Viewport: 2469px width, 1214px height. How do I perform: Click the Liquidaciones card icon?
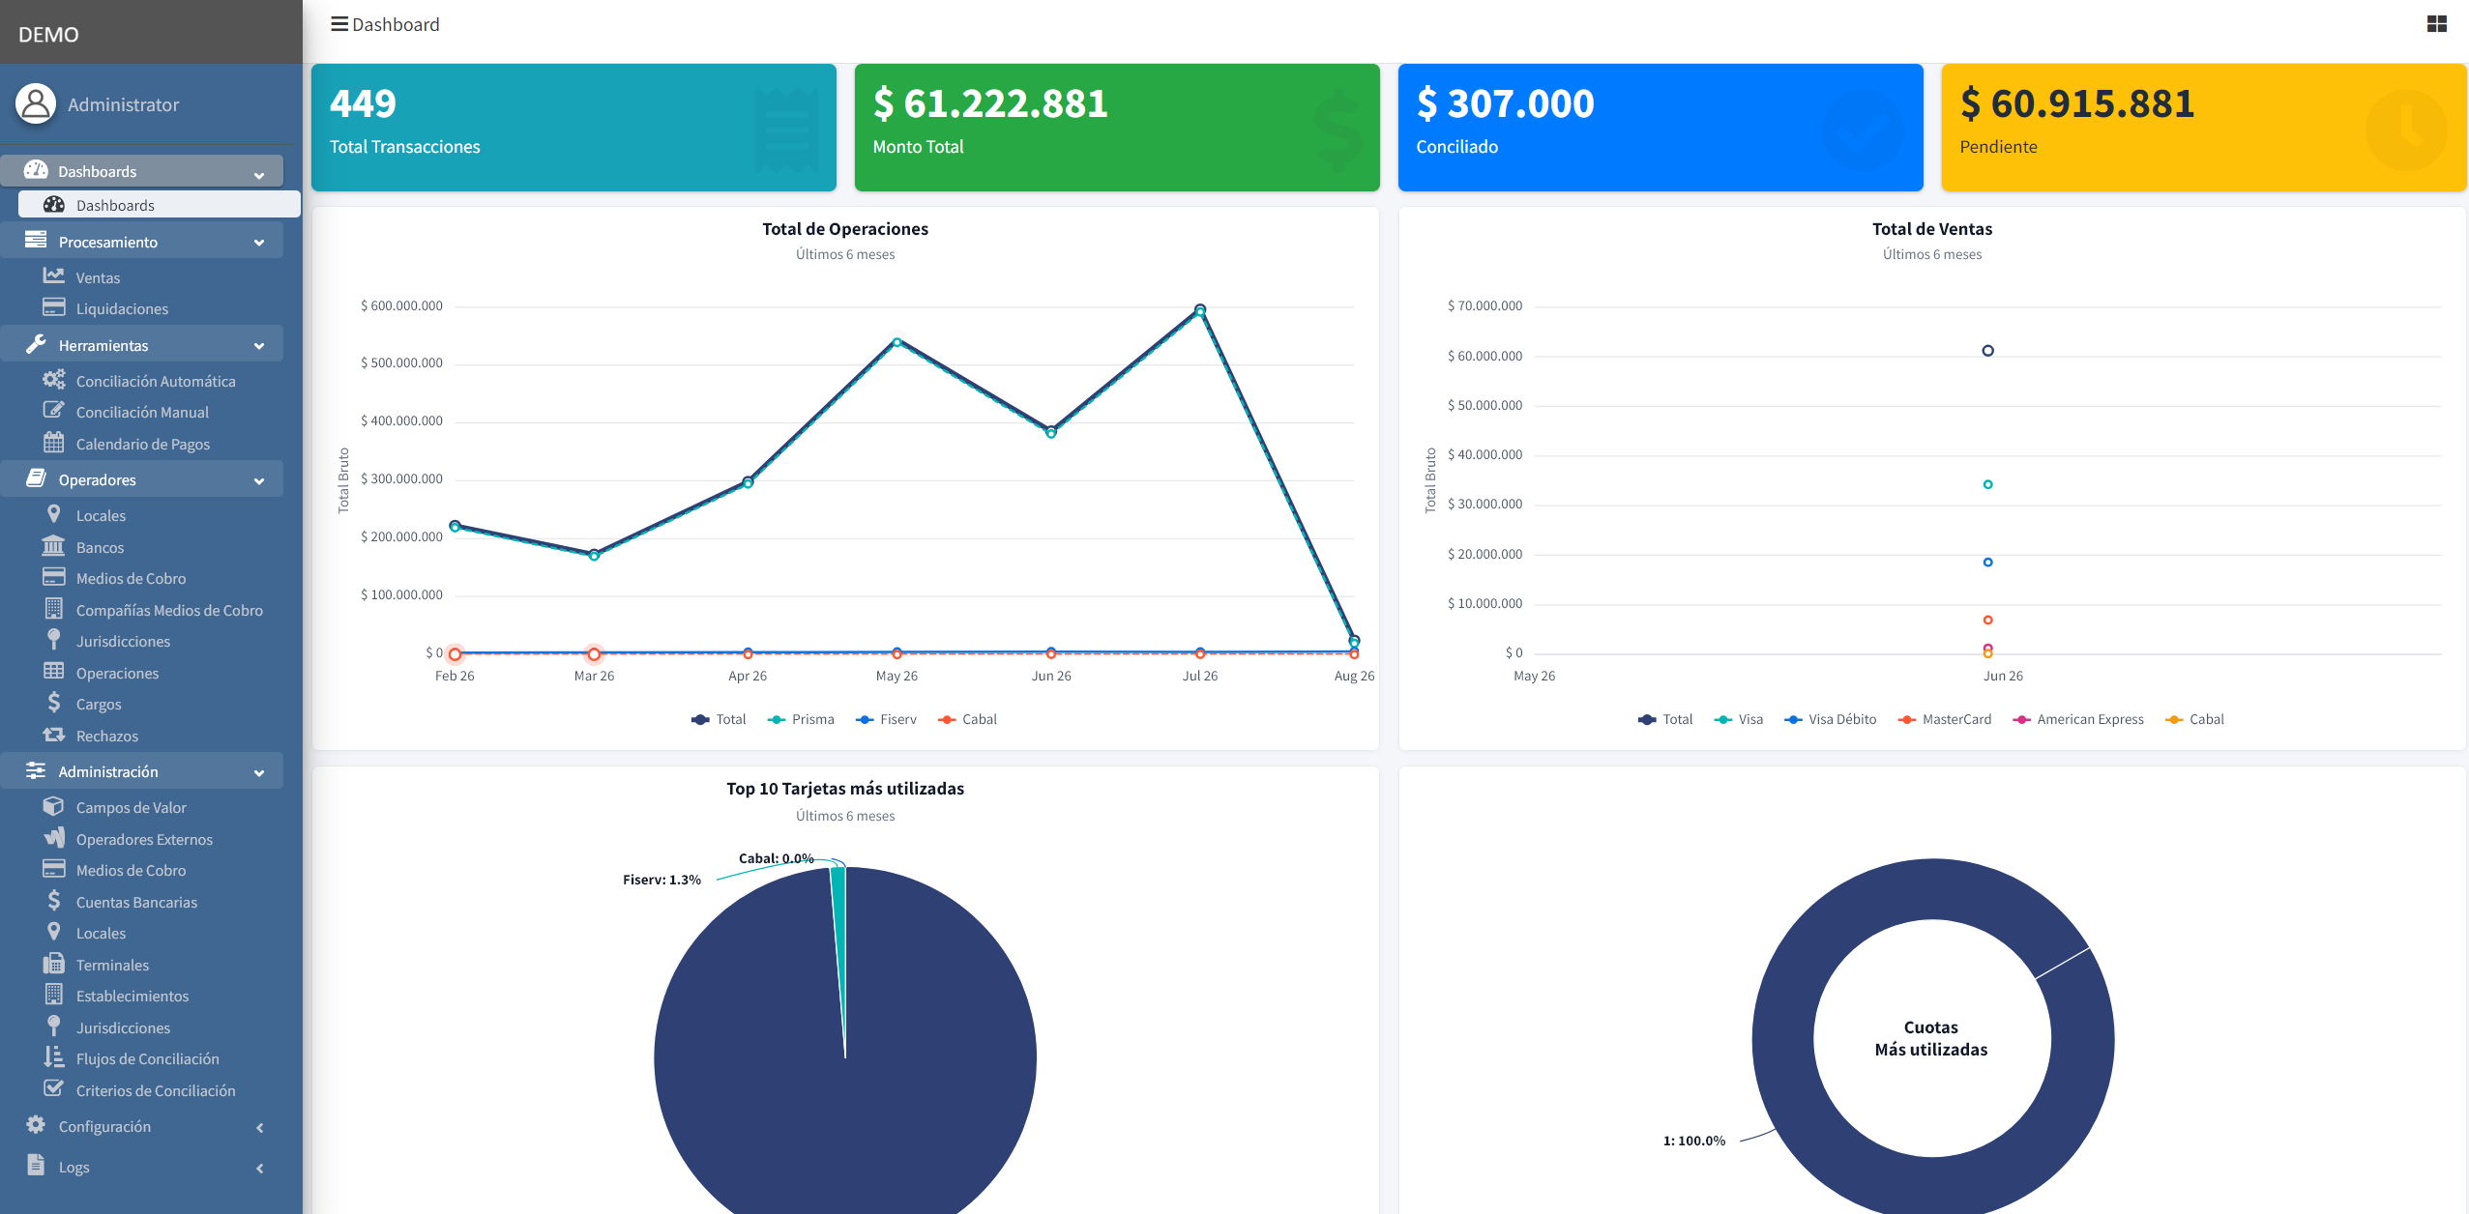(53, 307)
